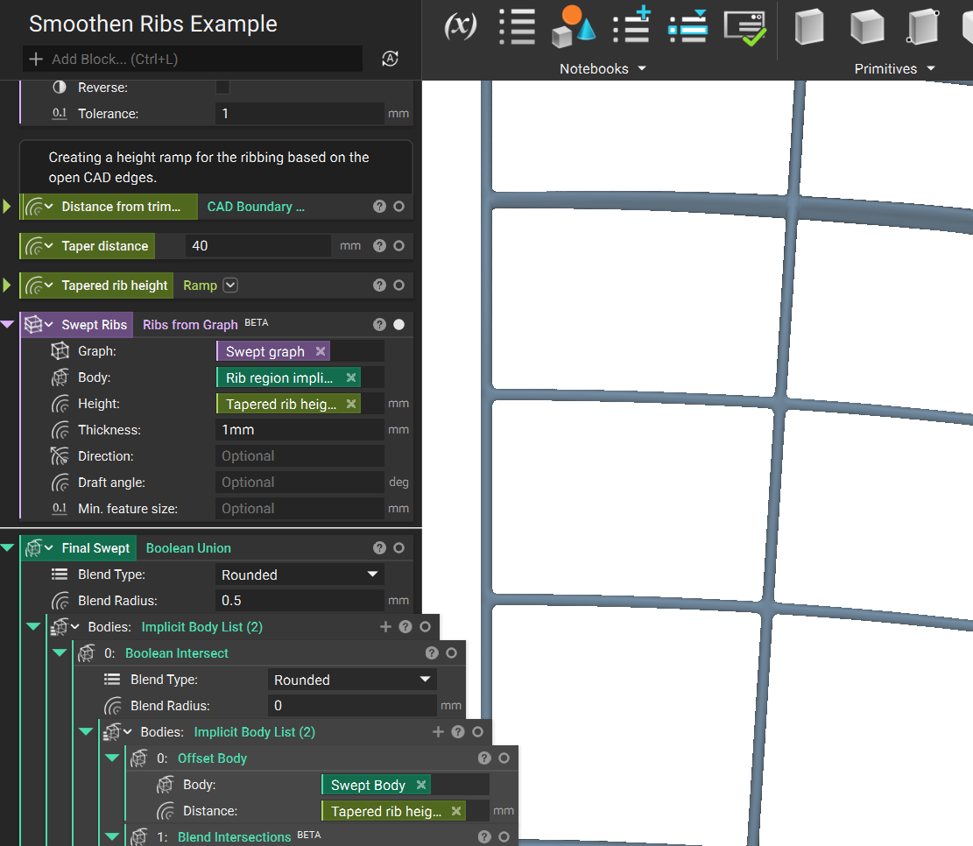Remove Tapered rib height chip from Distance
This screenshot has width=973, height=846.
[456, 811]
